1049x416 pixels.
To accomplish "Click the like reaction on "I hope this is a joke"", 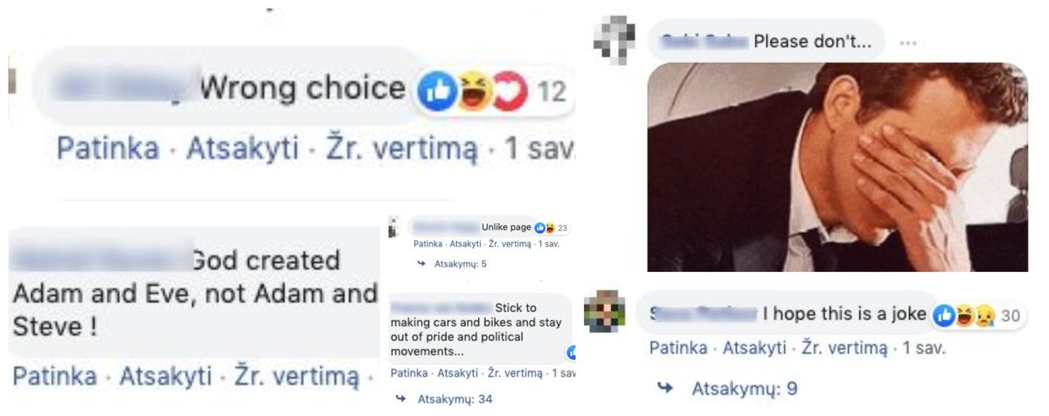I will 944,315.
